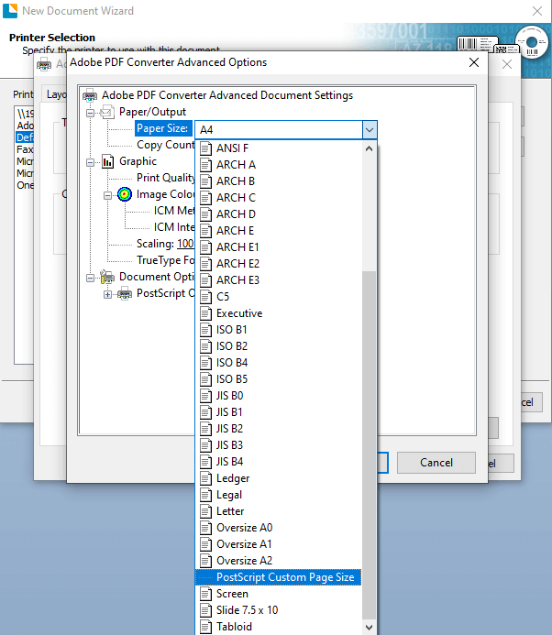Viewport: 552px width, 635px height.
Task: Click the ARCH E1 page icon
Action: 206,247
